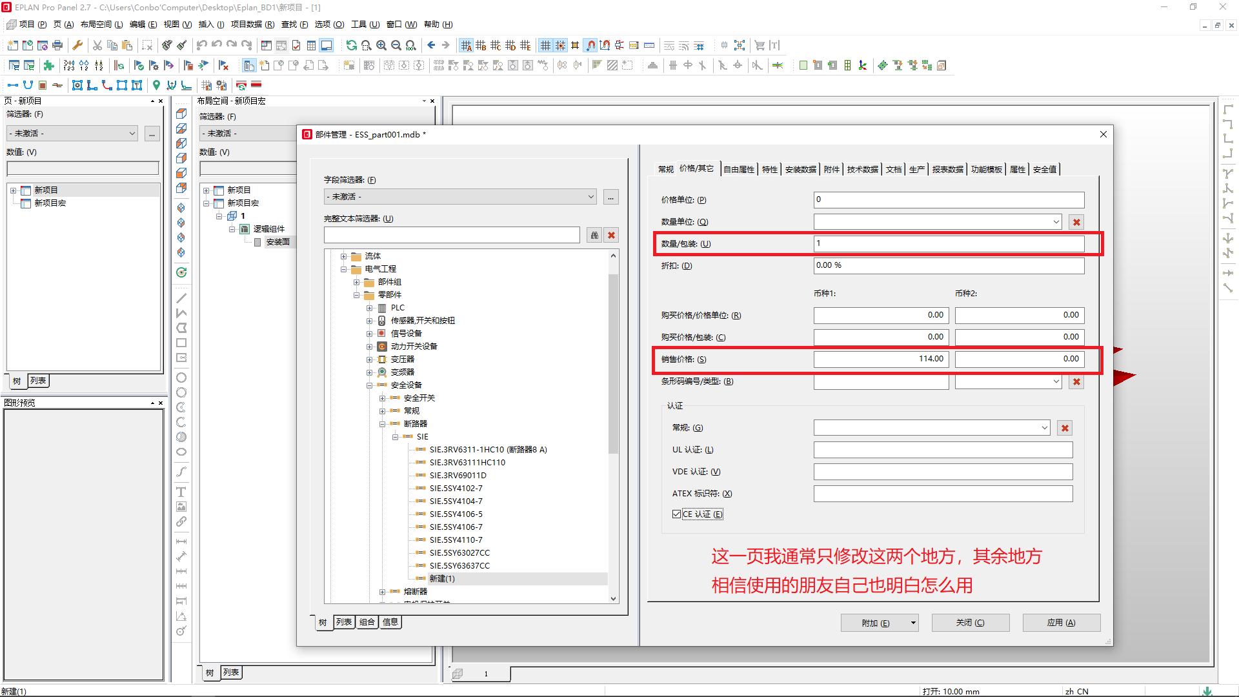
Task: Select the Print tool in the toolbar
Action: 57,45
